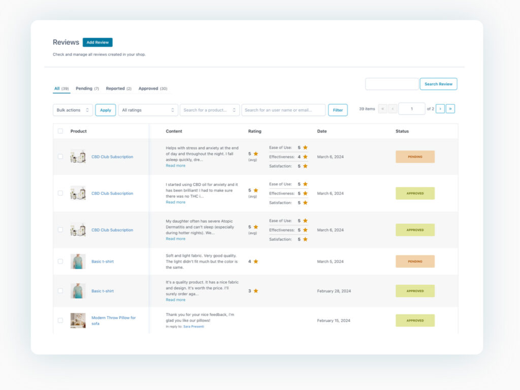Image resolution: width=520 pixels, height=390 pixels.
Task: Click the star icon beside rating 3
Action: point(256,291)
